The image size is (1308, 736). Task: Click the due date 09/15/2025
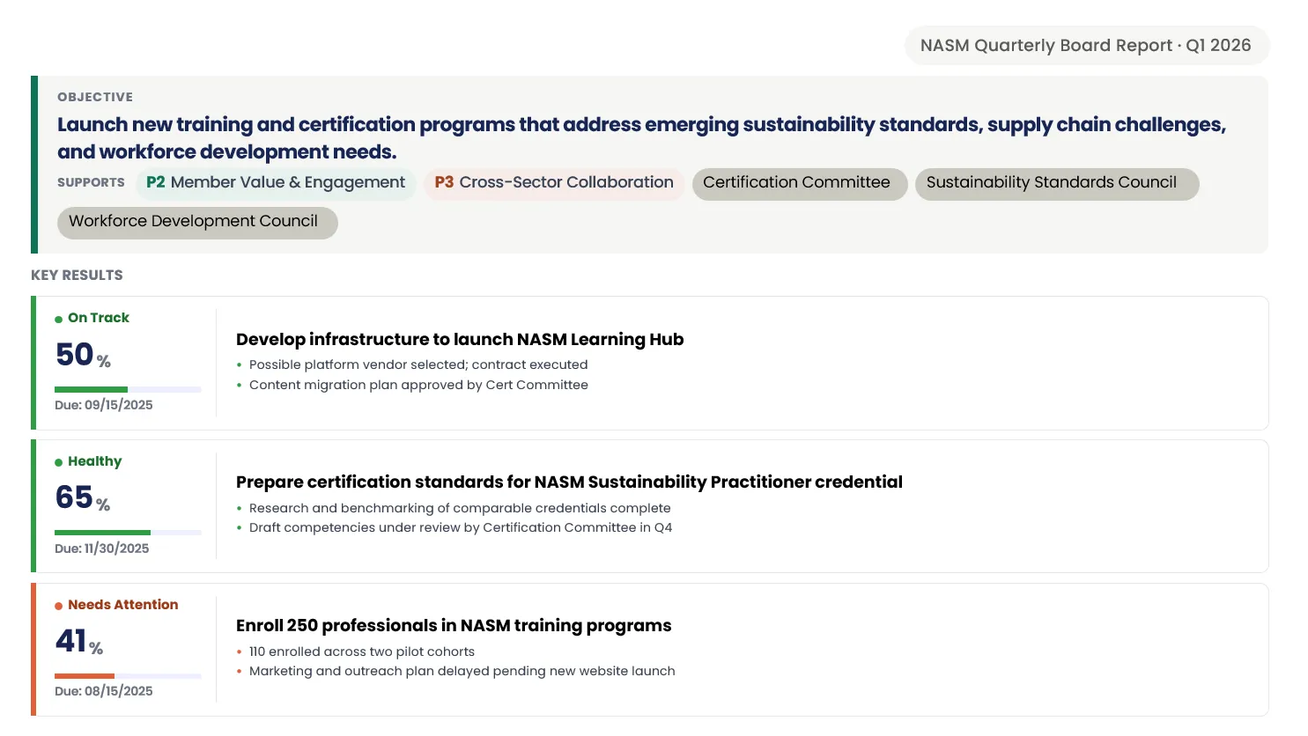click(x=104, y=405)
